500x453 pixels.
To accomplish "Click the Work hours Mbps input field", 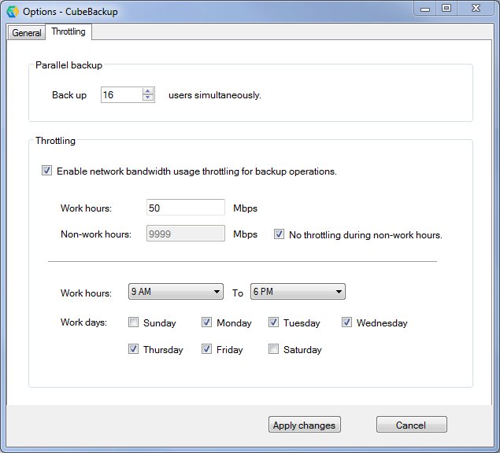I will click(x=186, y=208).
